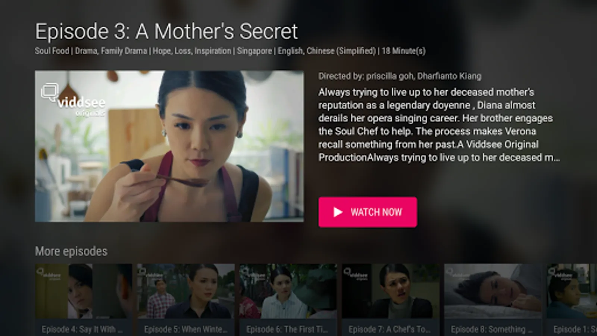Select the Episode 5 title label
This screenshot has height=336, width=597.
click(x=186, y=329)
